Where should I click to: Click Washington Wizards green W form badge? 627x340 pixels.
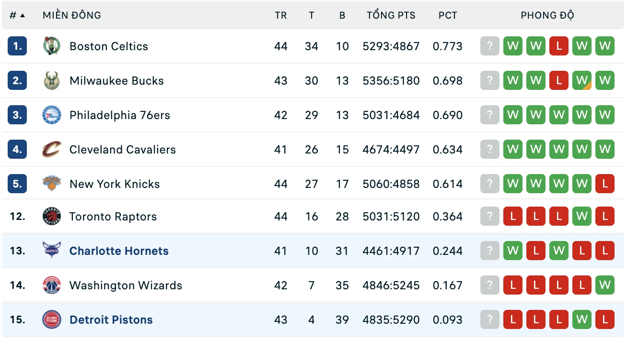point(605,285)
